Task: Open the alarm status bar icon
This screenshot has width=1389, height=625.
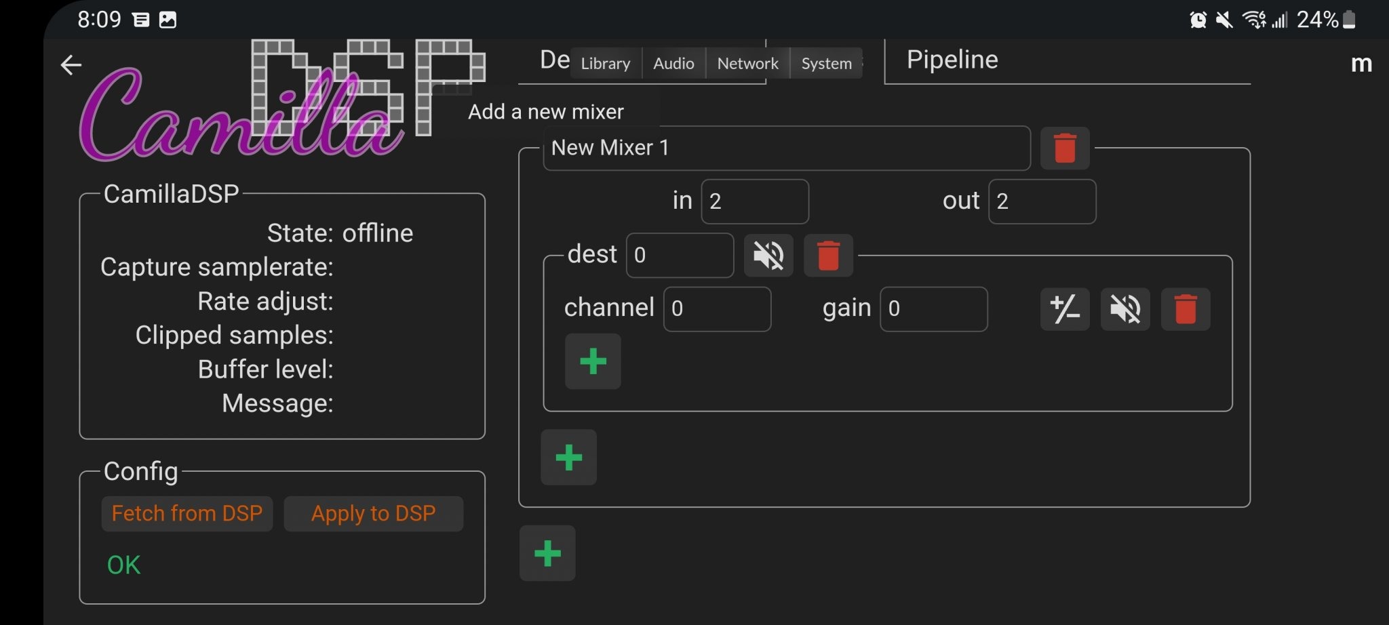Action: (x=1198, y=20)
